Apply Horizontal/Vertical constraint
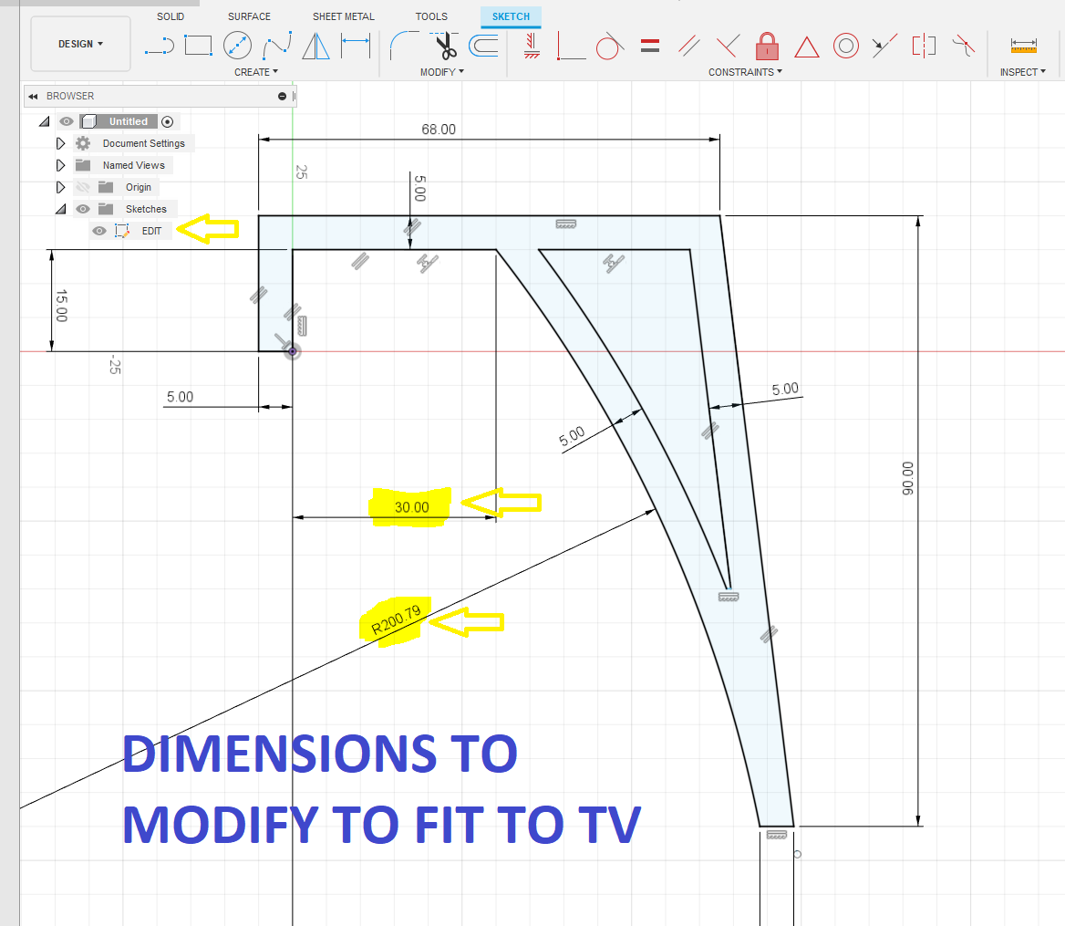1065x926 pixels. pos(532,46)
